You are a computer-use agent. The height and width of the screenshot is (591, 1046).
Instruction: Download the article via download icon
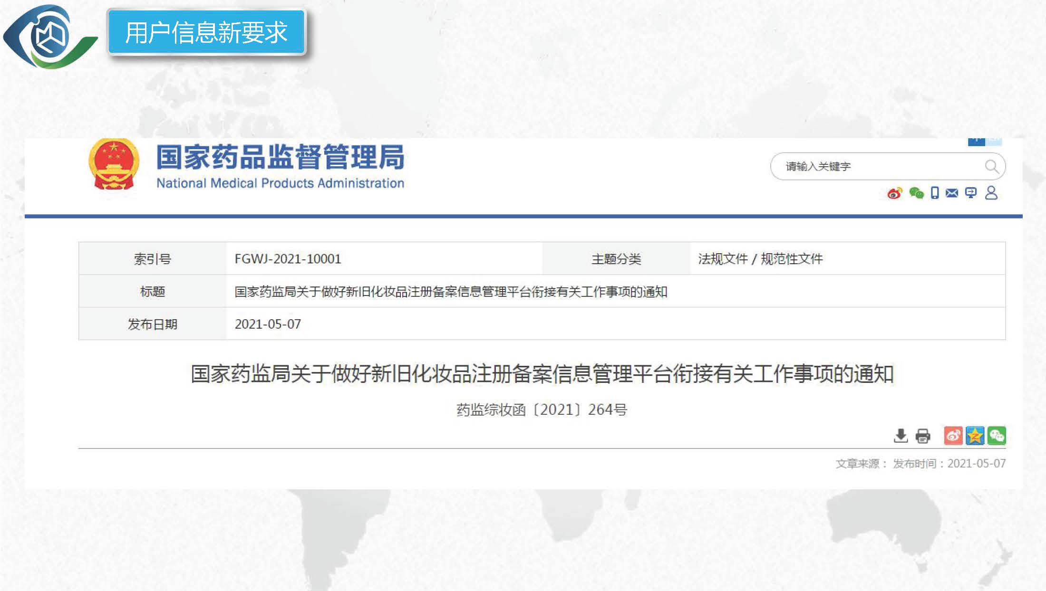click(x=901, y=436)
